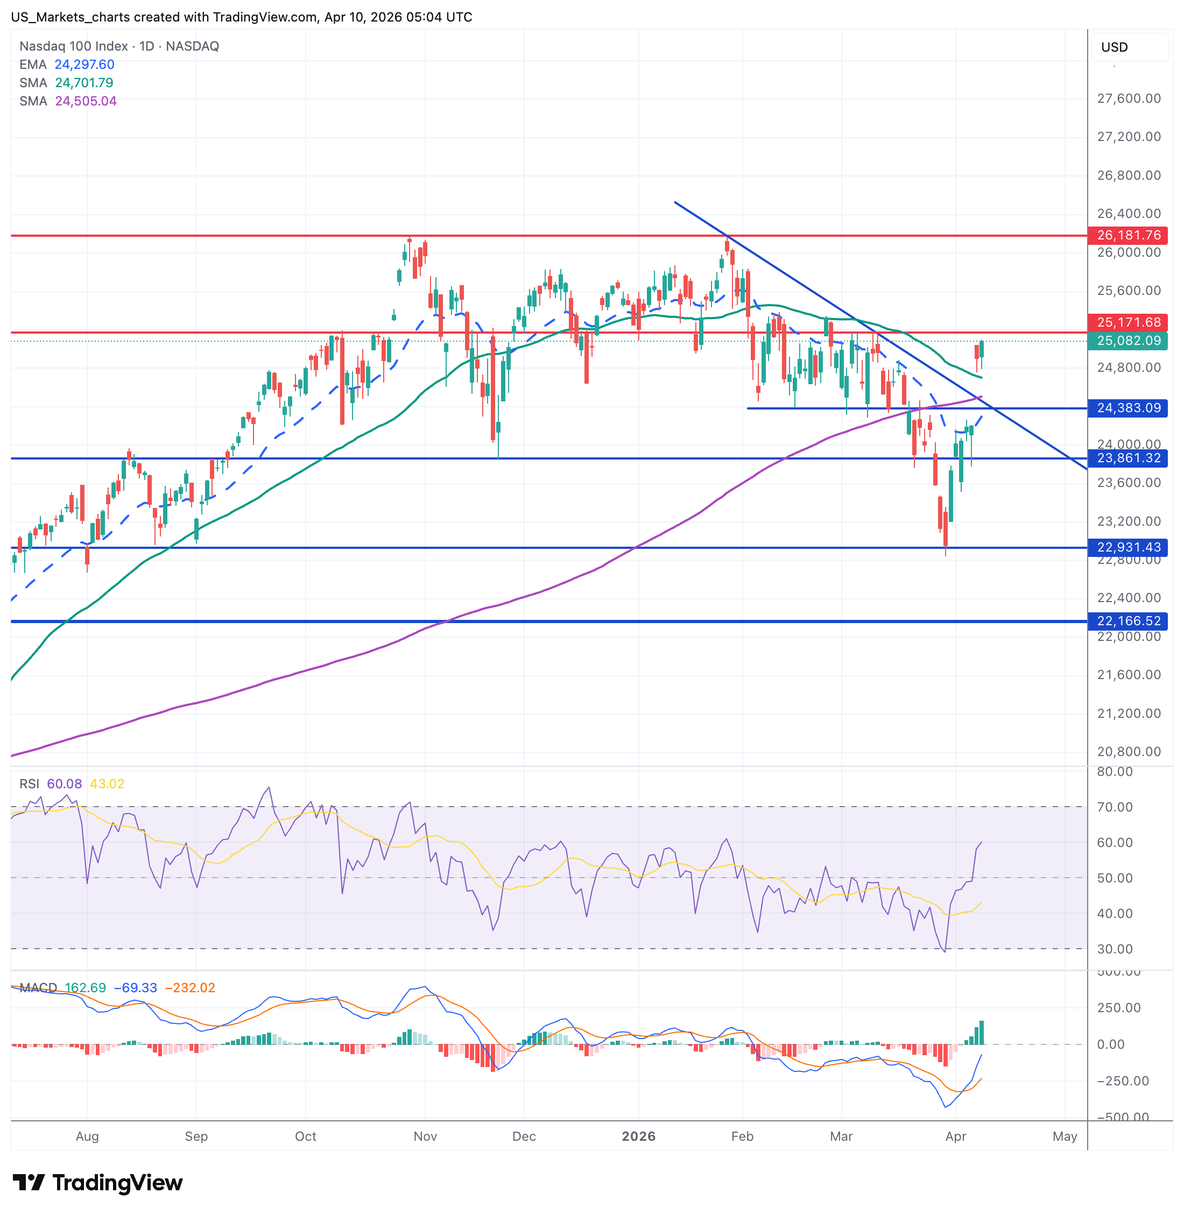Click the TradingView logo icon

(28, 1182)
